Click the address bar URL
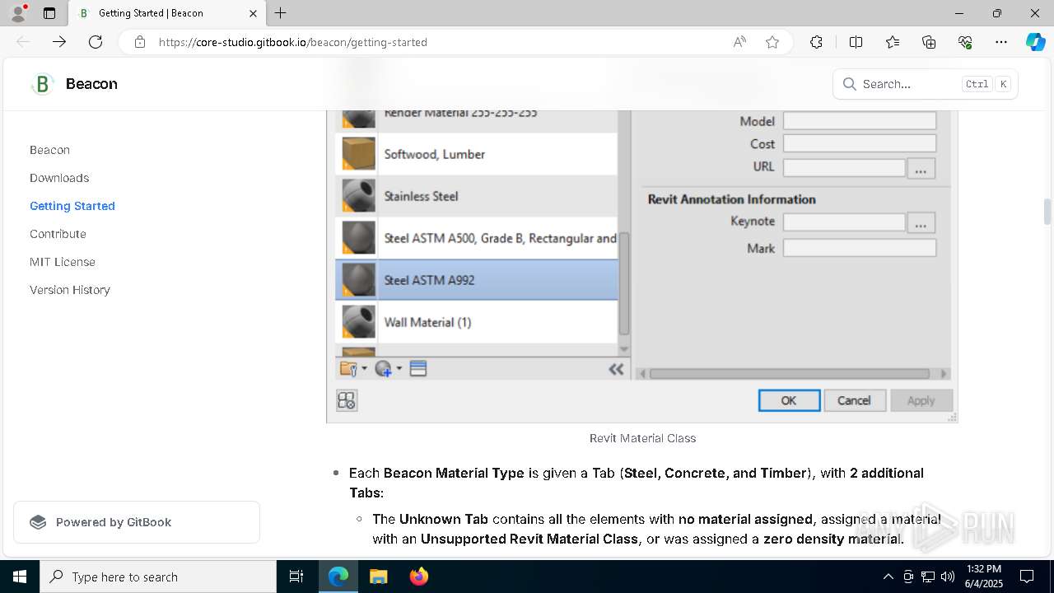 (x=293, y=42)
